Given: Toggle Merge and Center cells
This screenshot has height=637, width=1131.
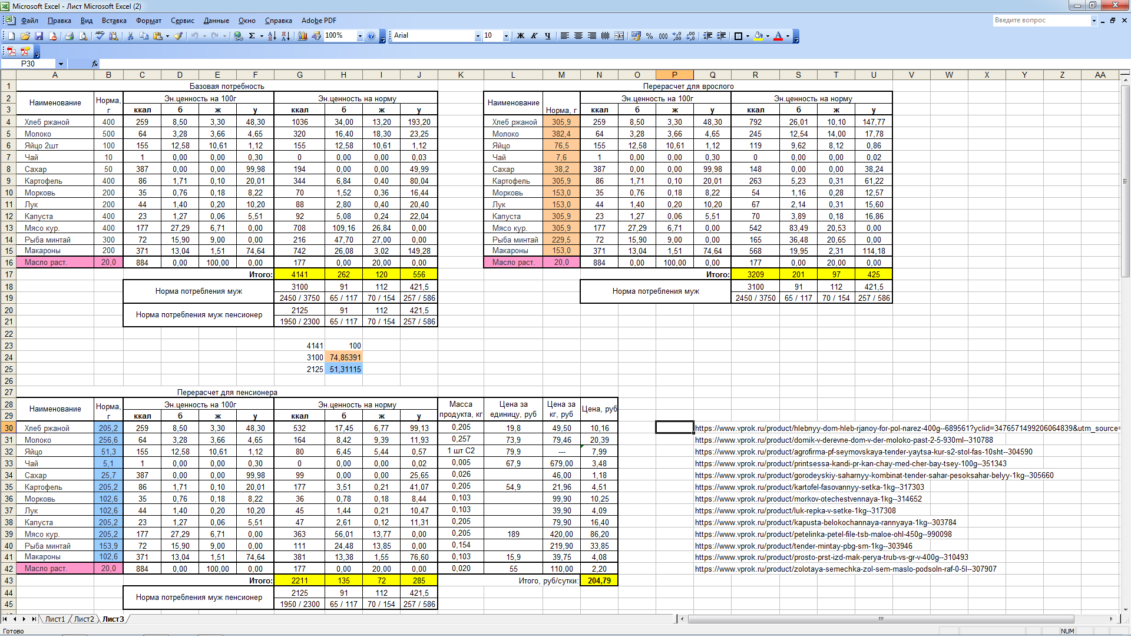Looking at the screenshot, I should pyautogui.click(x=619, y=36).
